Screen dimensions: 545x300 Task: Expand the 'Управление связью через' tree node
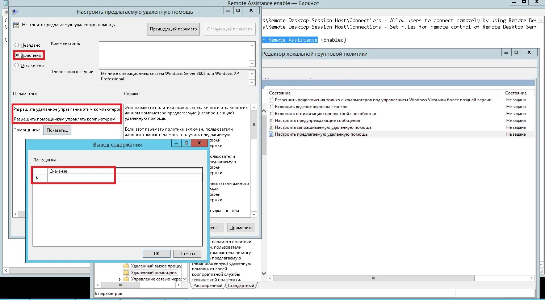click(x=120, y=279)
